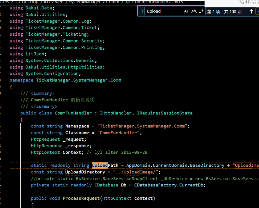Click 'System.Collections.Generic' using line

click(60, 60)
